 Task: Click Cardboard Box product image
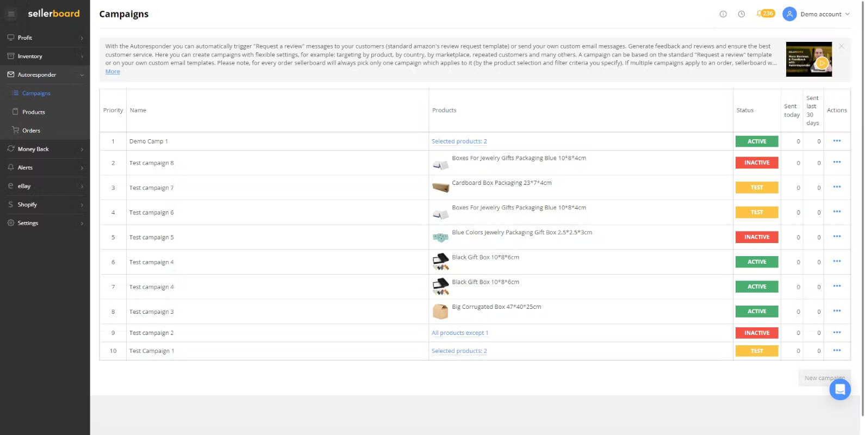[440, 188]
